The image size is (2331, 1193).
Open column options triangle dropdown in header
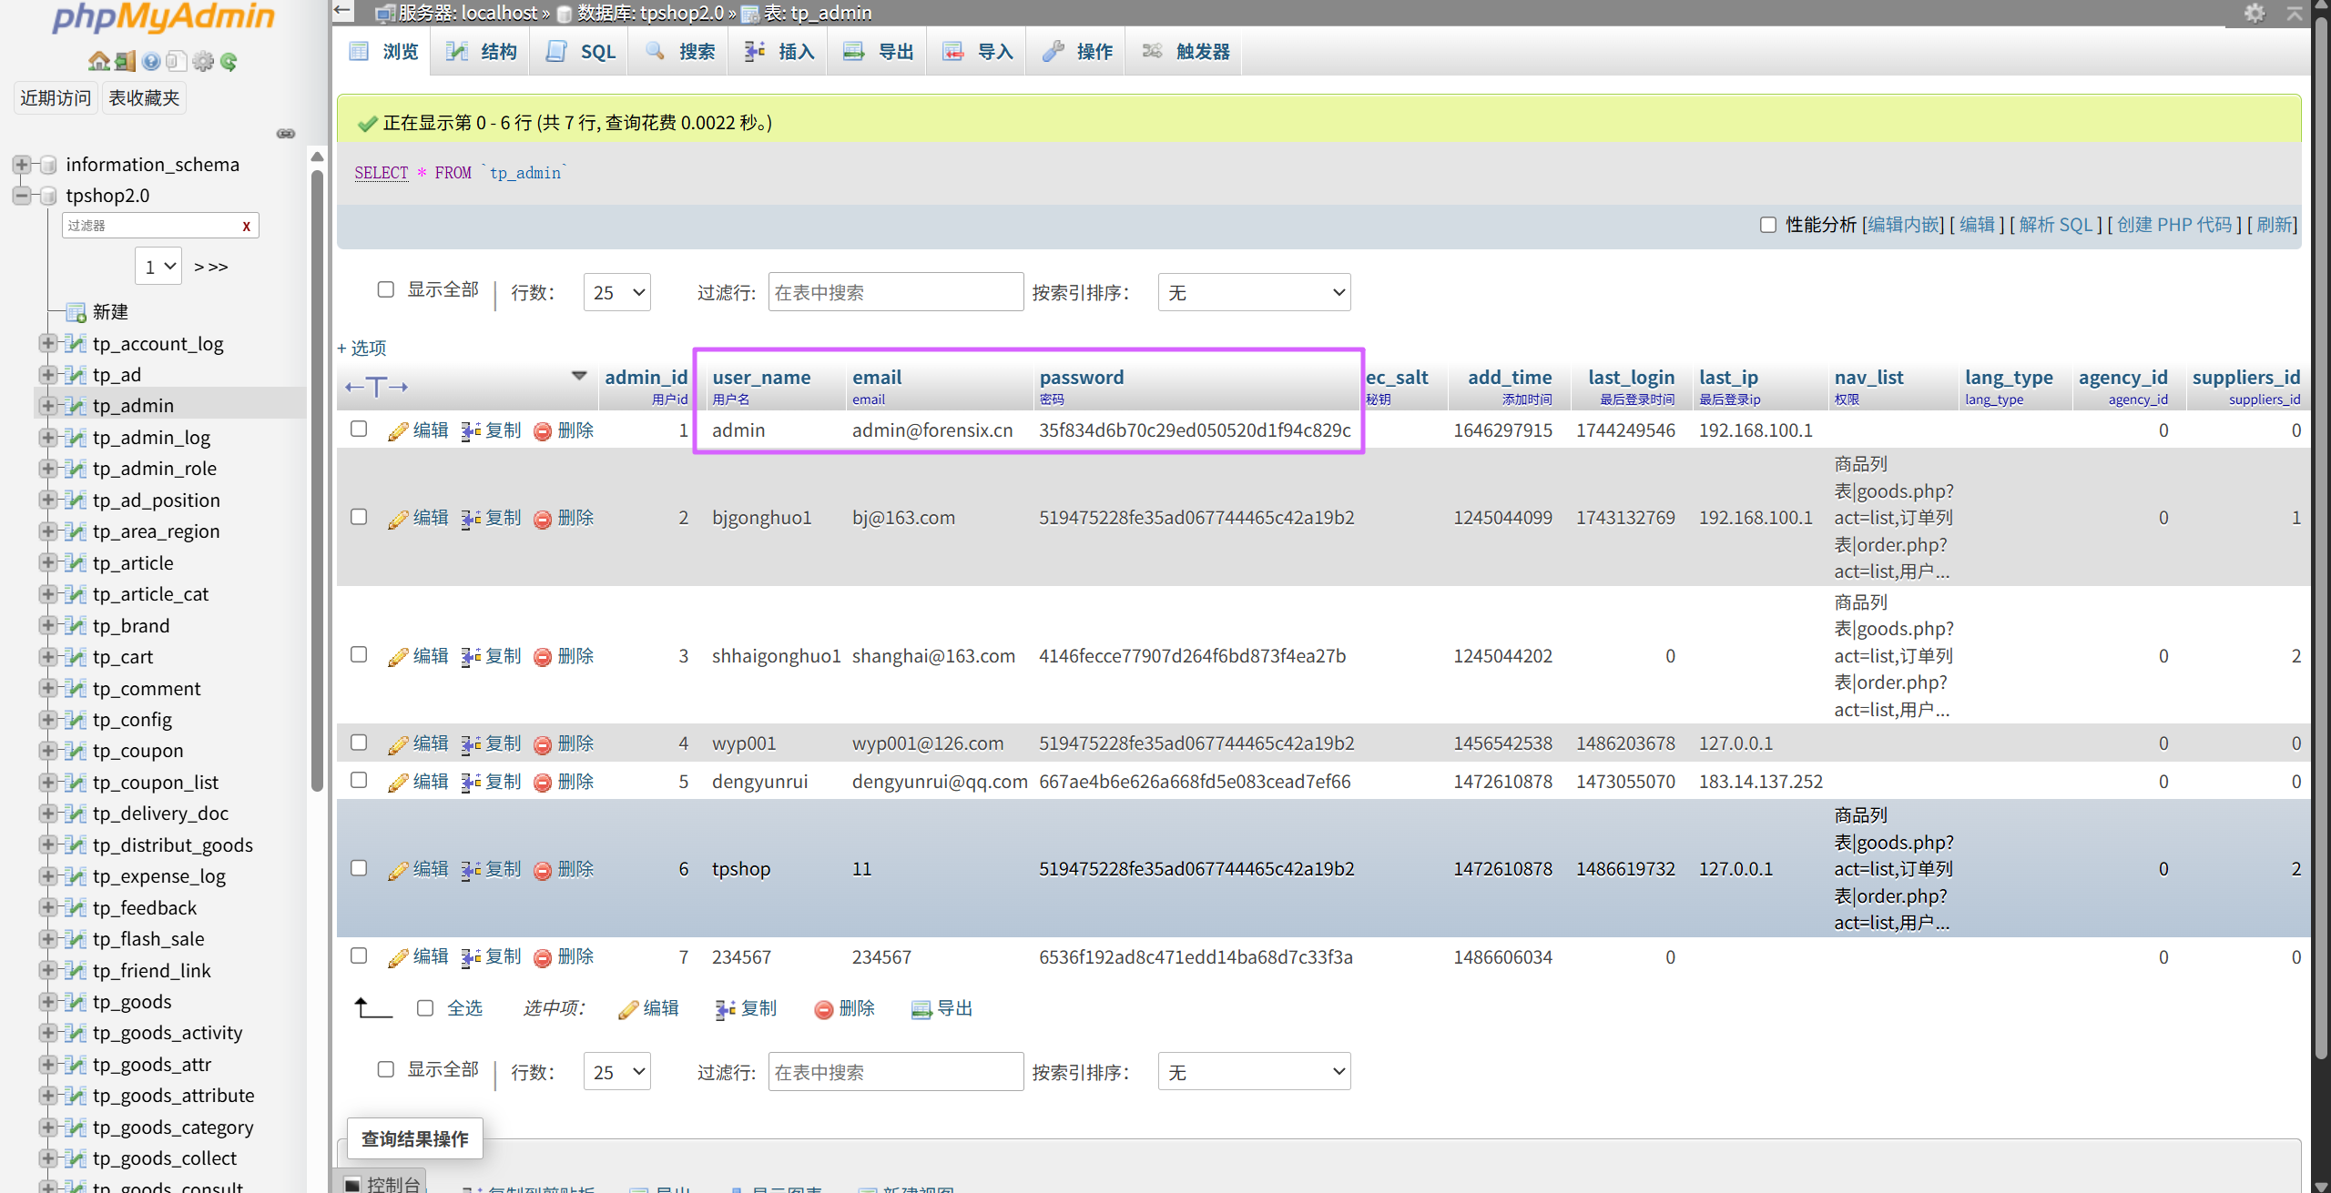coord(579,376)
